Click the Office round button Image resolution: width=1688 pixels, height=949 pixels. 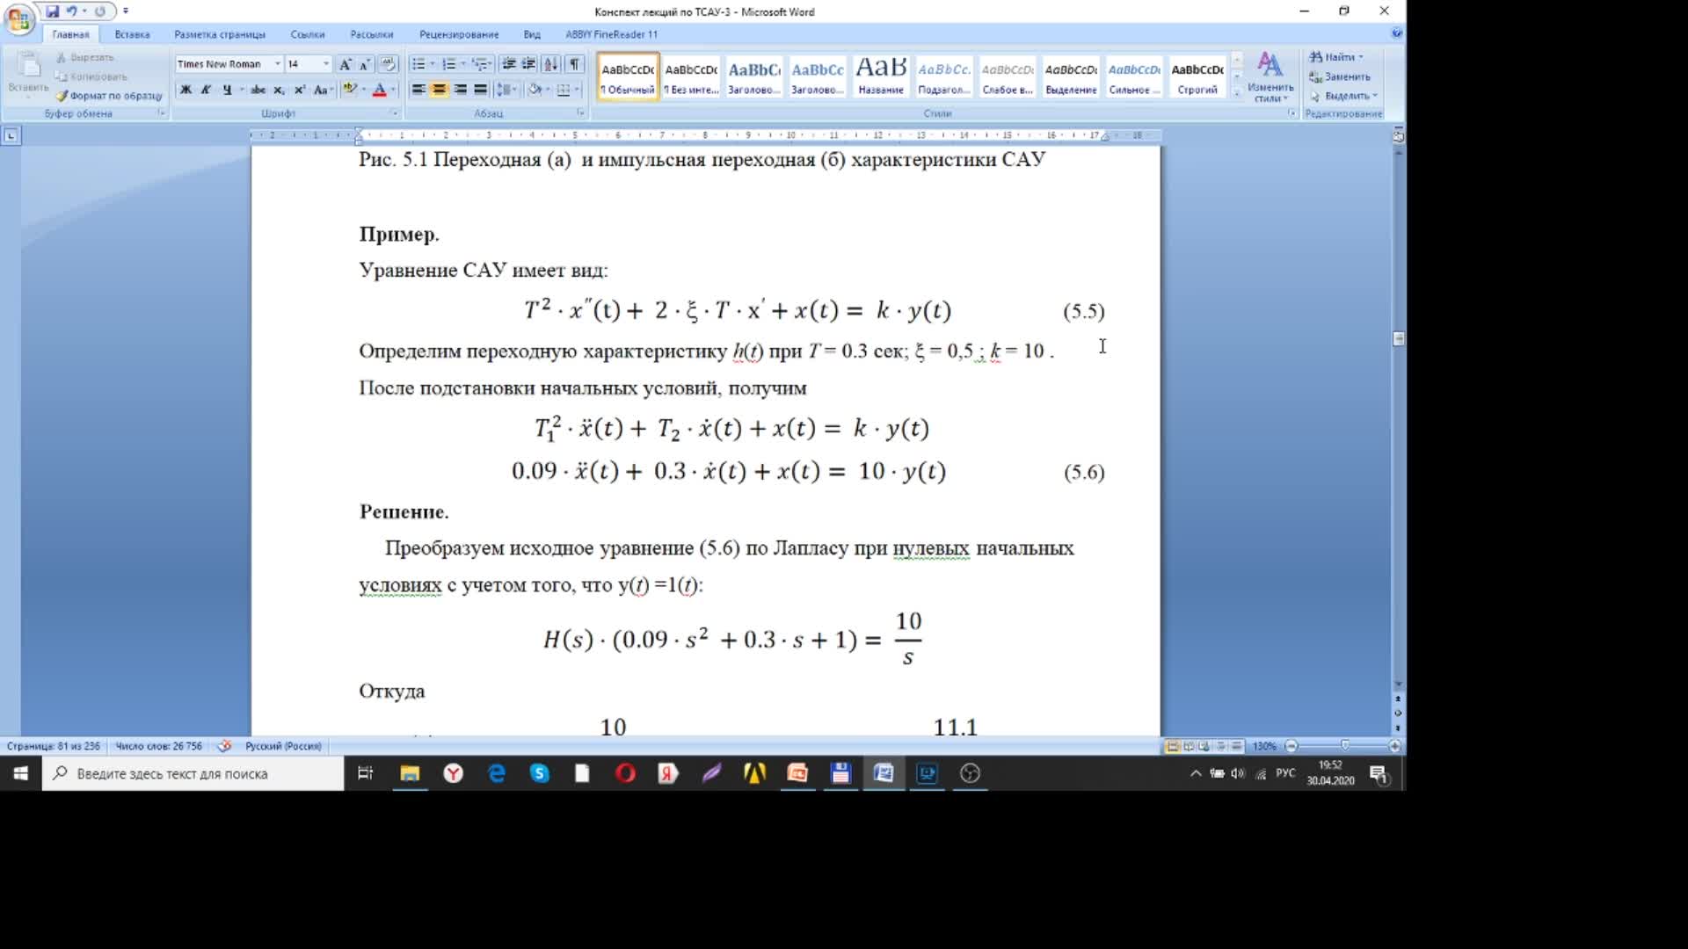click(x=19, y=18)
